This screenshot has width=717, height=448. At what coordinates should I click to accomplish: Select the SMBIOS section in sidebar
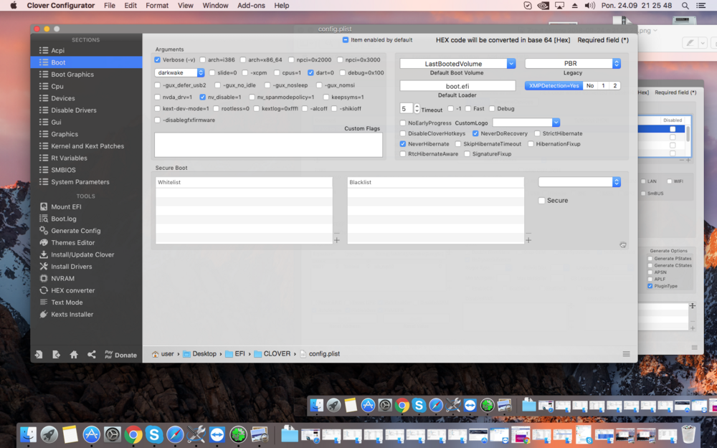click(x=63, y=170)
